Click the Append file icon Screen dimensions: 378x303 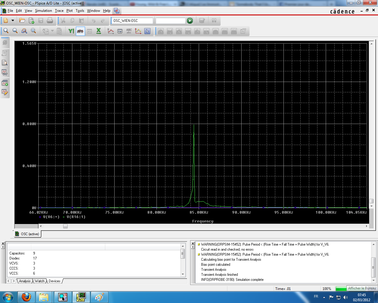pos(31,20)
